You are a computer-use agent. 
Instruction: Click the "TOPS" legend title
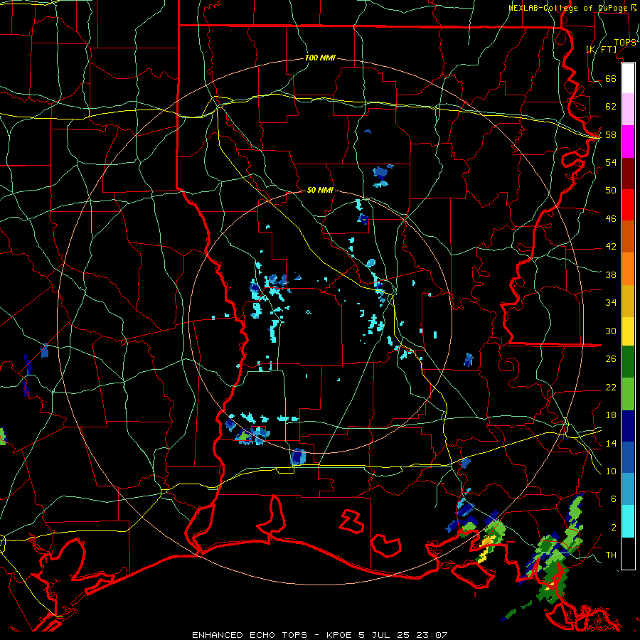(625, 43)
